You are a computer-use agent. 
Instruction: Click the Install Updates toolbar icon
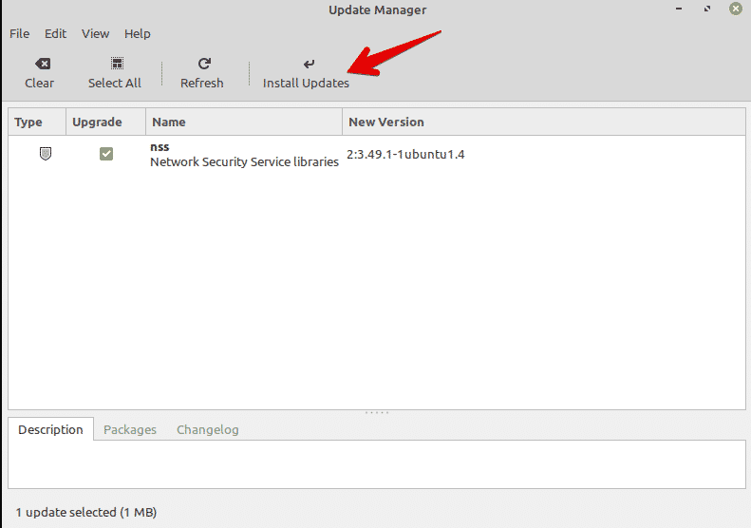click(x=309, y=64)
